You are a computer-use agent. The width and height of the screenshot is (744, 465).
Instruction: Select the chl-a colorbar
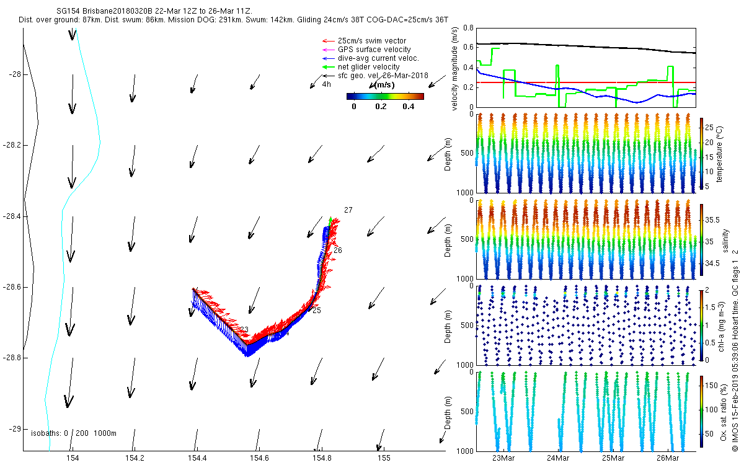702,324
